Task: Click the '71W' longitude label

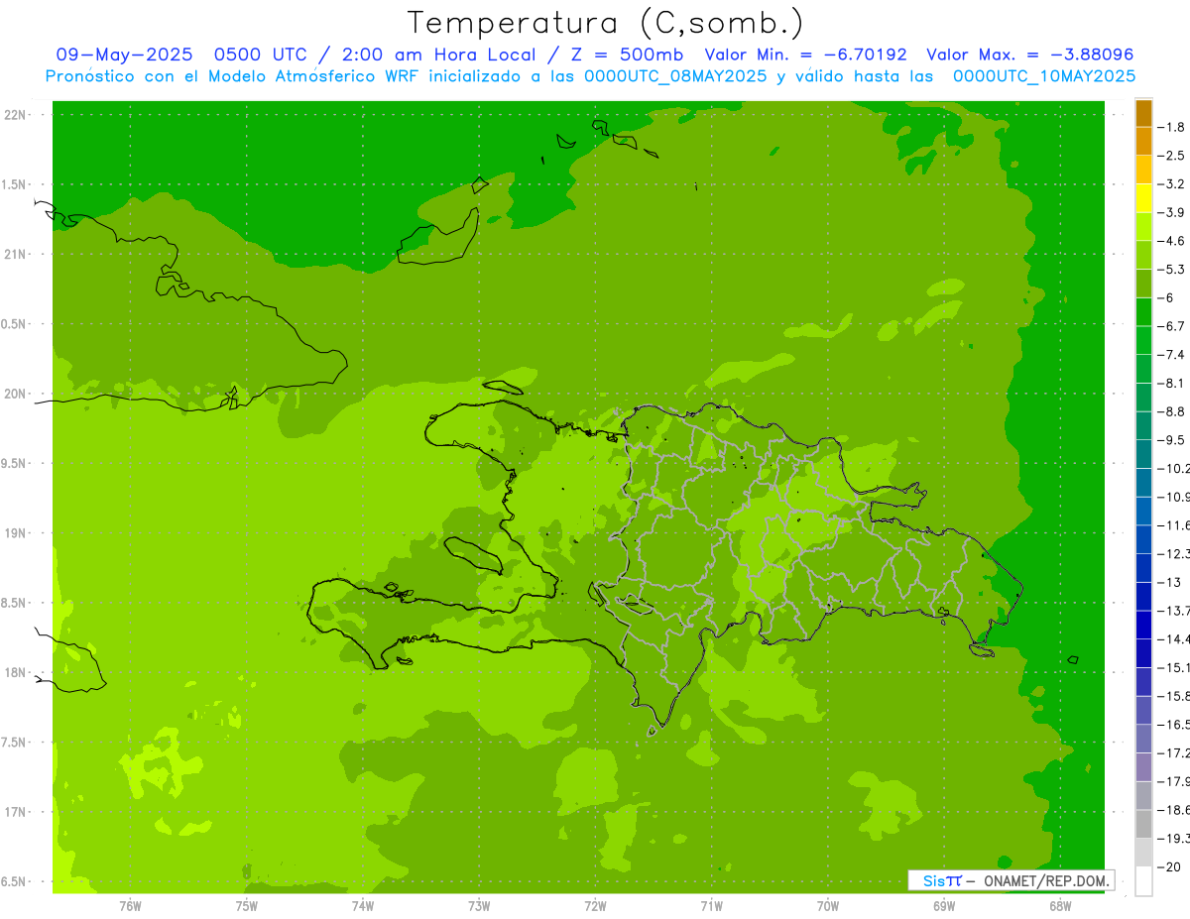Action: 711,906
